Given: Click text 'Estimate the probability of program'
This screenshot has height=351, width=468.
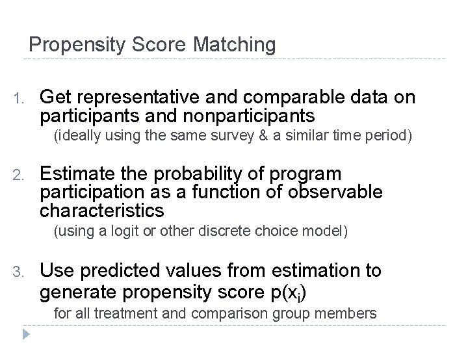Looking at the screenshot, I should 190,174.
